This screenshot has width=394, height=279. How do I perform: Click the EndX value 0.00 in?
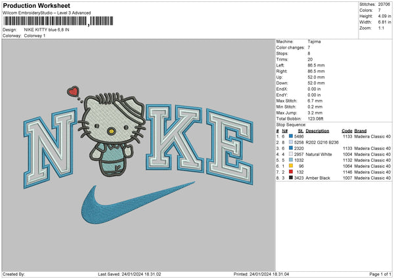pos(314,89)
